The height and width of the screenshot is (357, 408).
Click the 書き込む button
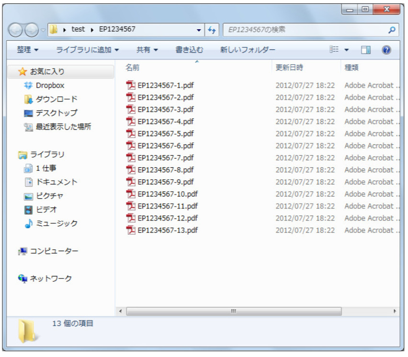[189, 50]
